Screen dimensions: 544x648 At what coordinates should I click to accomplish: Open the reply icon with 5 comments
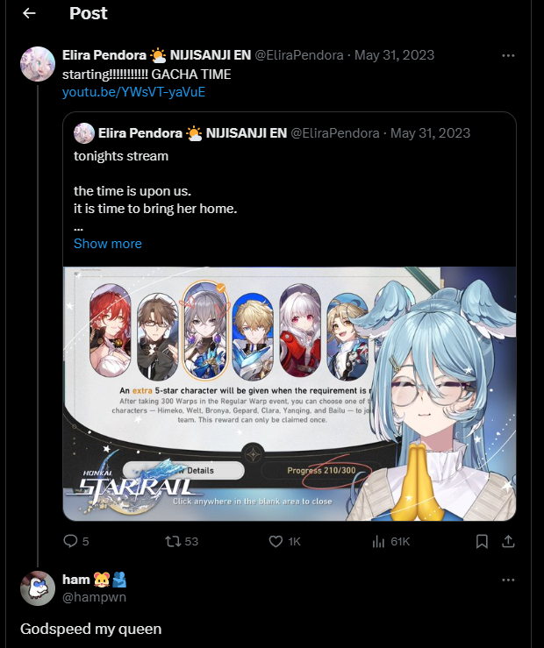[x=70, y=541]
